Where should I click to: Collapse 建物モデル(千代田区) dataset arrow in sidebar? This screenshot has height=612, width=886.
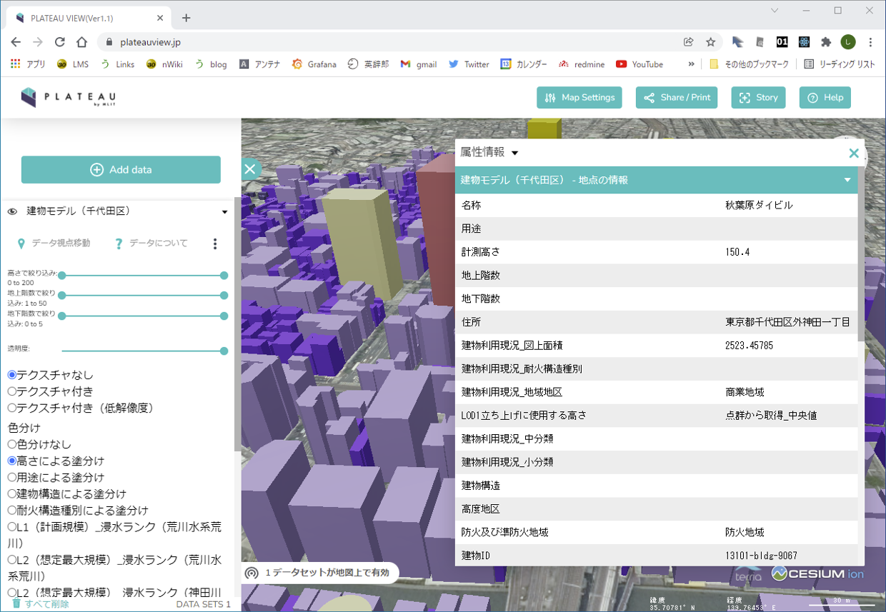click(x=224, y=212)
